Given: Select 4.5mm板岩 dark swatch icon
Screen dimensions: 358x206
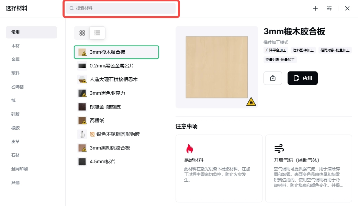Looking at the screenshot, I should point(82,162).
